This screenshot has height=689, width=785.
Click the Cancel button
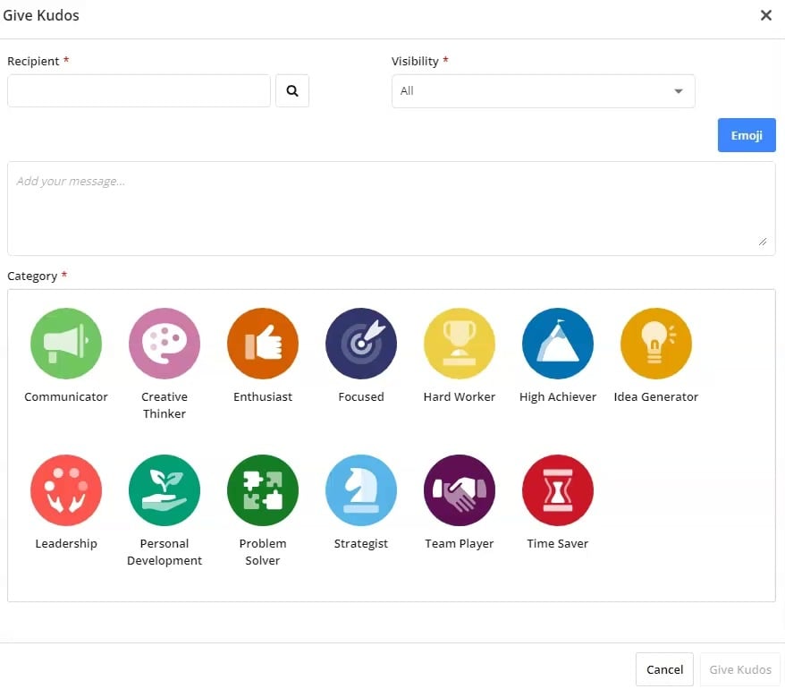pyautogui.click(x=664, y=669)
